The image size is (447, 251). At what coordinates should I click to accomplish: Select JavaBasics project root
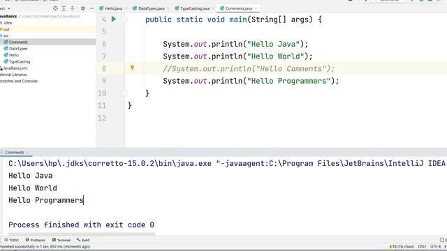(x=8, y=16)
